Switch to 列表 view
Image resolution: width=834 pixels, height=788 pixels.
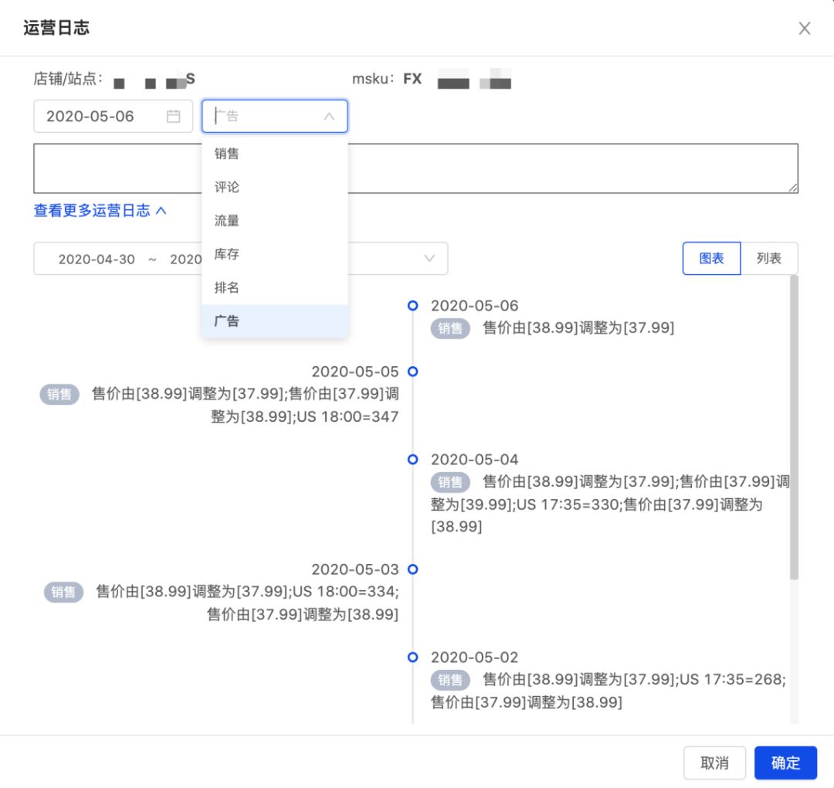click(x=770, y=258)
